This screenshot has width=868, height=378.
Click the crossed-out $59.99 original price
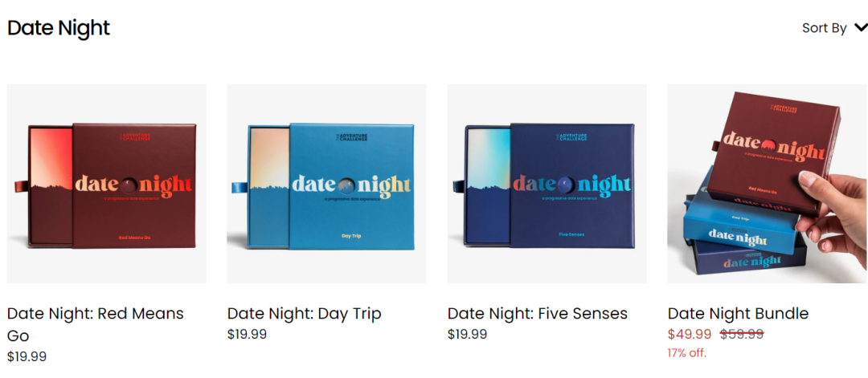(741, 334)
